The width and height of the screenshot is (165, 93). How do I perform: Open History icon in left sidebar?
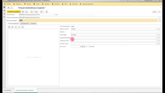(4, 14)
